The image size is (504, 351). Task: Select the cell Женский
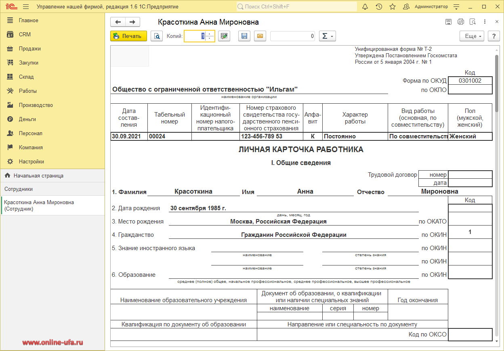coord(470,136)
